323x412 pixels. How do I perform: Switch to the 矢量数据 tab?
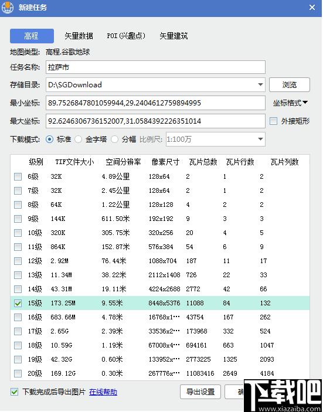coord(79,36)
